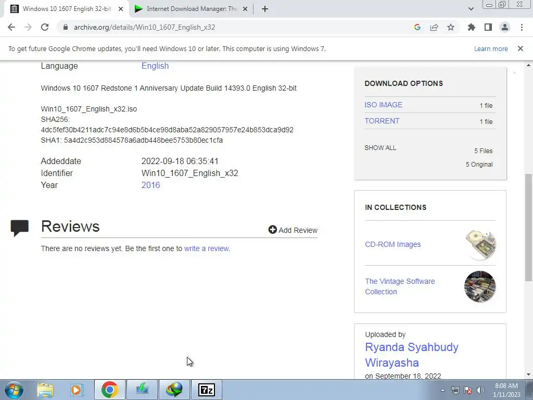Viewport: 533px width, 400px height.
Task: Download the TORRENT file
Action: coord(382,121)
